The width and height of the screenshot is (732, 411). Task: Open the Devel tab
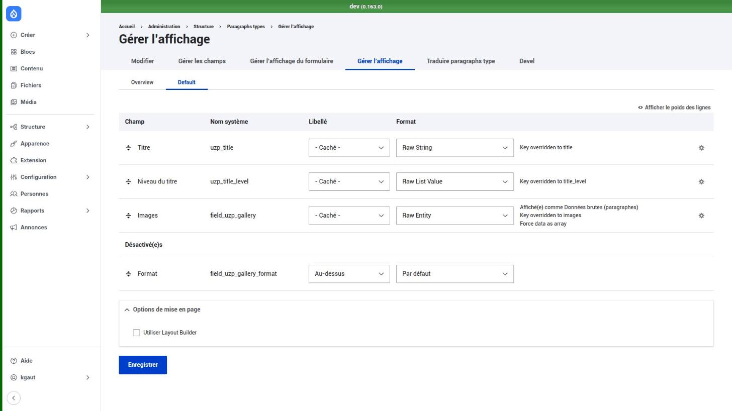click(x=527, y=61)
